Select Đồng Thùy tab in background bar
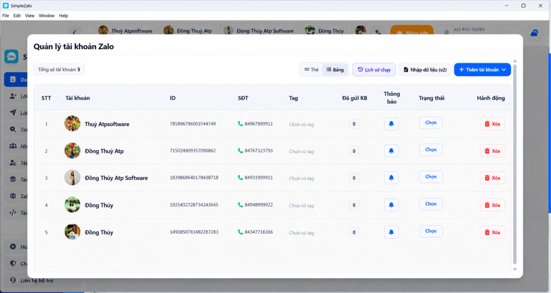Screen dimensions: 551x293 pyautogui.click(x=324, y=31)
